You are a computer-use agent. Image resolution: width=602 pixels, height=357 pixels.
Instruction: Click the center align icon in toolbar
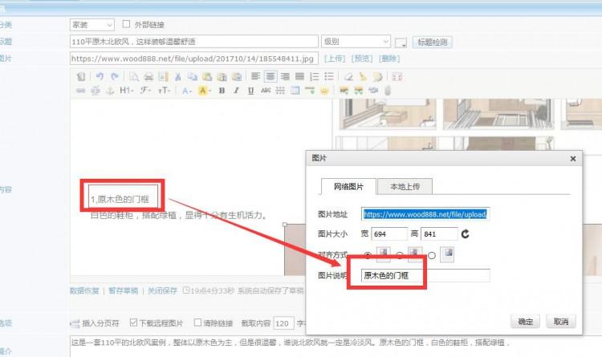click(x=270, y=76)
